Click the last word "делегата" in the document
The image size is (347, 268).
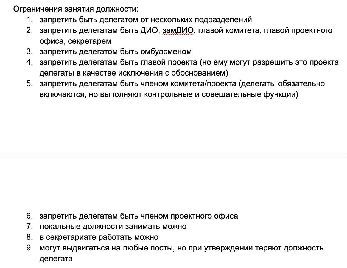[x=56, y=259]
